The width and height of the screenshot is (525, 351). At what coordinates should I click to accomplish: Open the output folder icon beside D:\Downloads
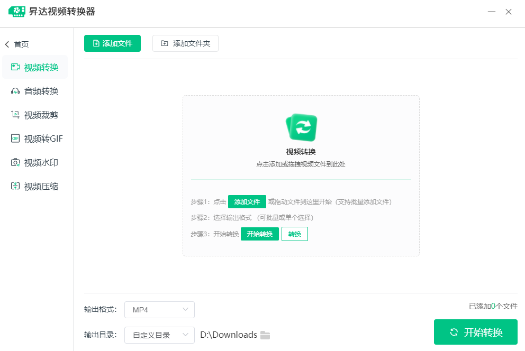coord(265,335)
